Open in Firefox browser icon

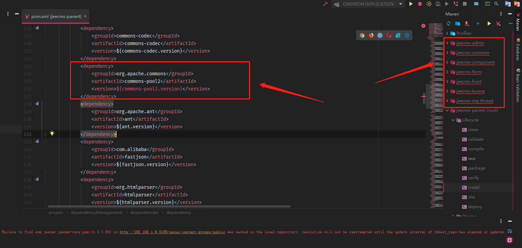tap(371, 35)
